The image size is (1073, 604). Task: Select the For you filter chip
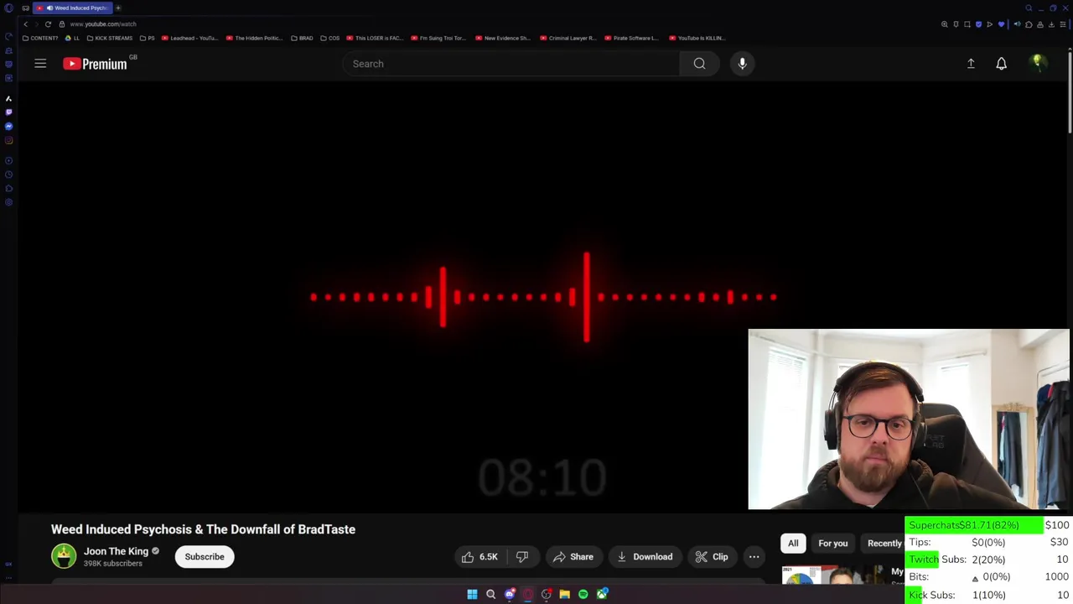click(x=833, y=544)
